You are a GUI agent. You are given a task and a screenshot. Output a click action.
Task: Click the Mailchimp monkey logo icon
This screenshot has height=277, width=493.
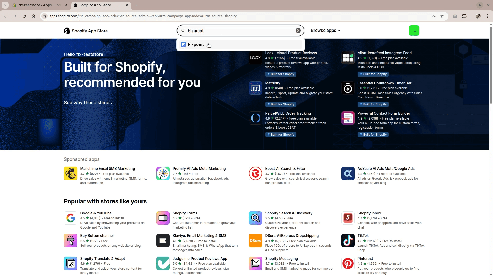tap(70, 173)
